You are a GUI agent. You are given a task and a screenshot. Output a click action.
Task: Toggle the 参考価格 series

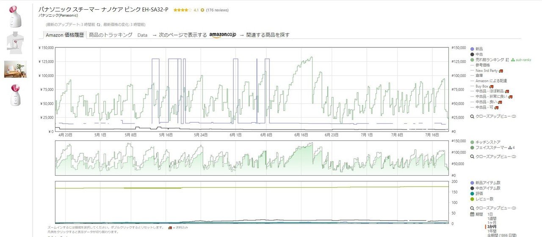479,65
